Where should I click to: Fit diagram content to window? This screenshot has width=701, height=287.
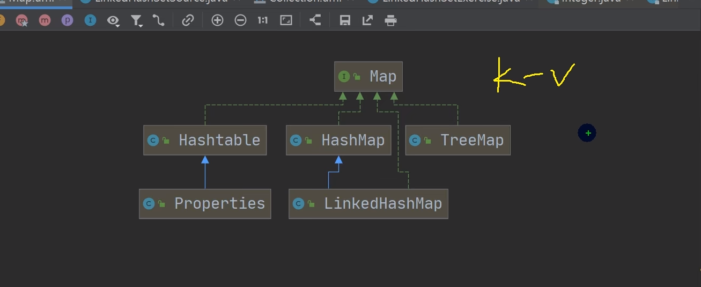[x=286, y=21]
